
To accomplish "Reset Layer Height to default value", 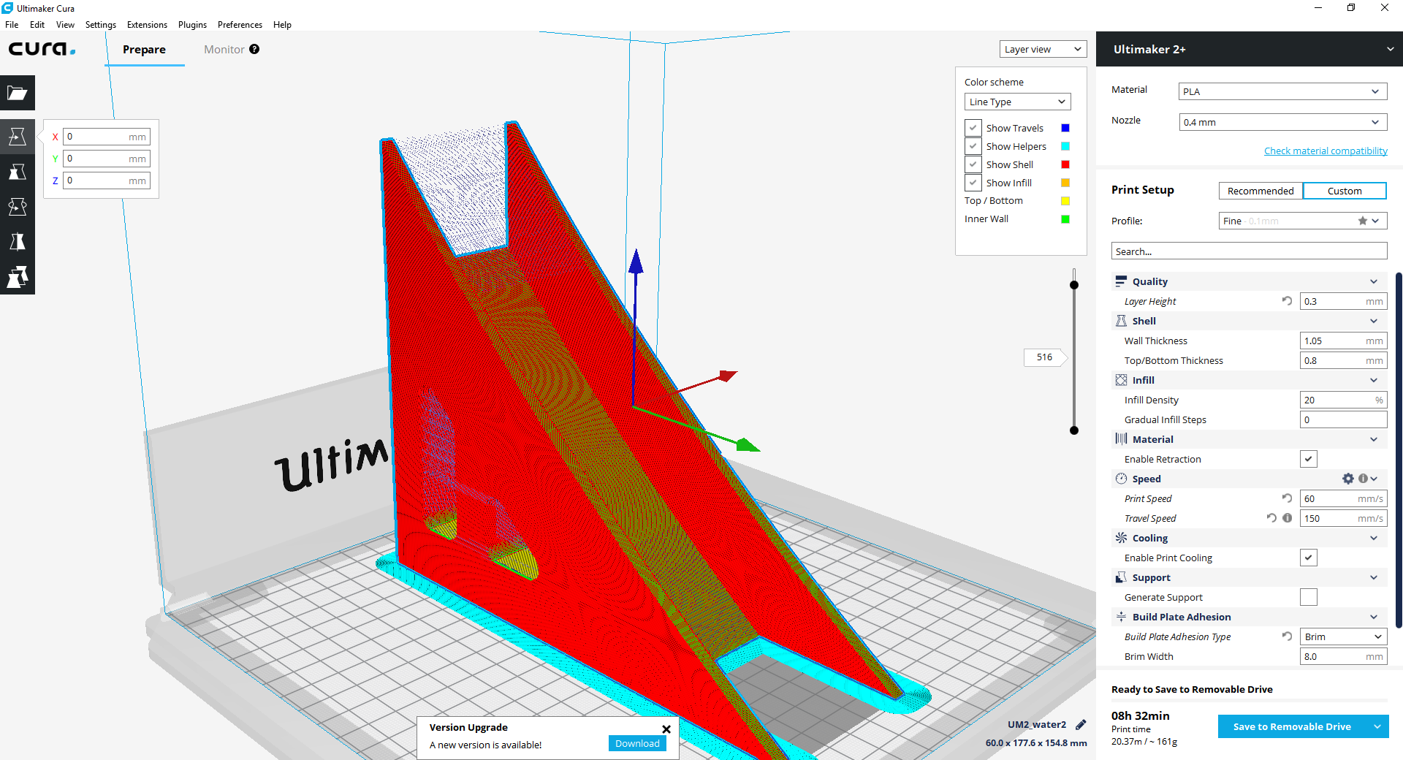I will pyautogui.click(x=1287, y=301).
